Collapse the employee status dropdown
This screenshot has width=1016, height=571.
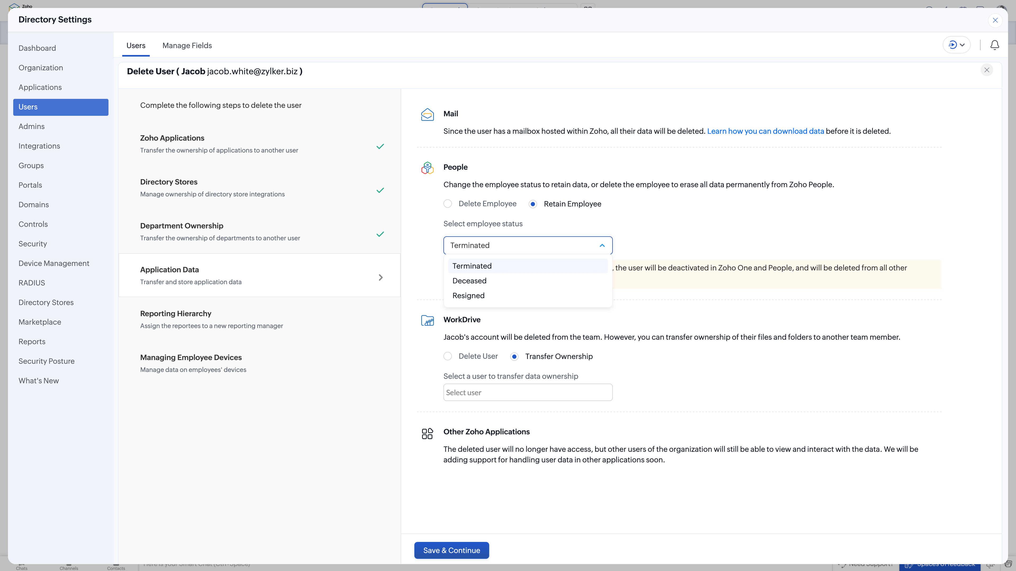(602, 245)
